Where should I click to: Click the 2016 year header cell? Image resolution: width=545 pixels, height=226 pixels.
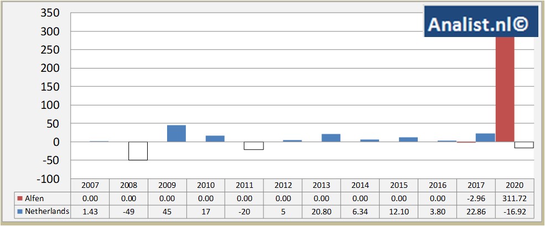437,186
